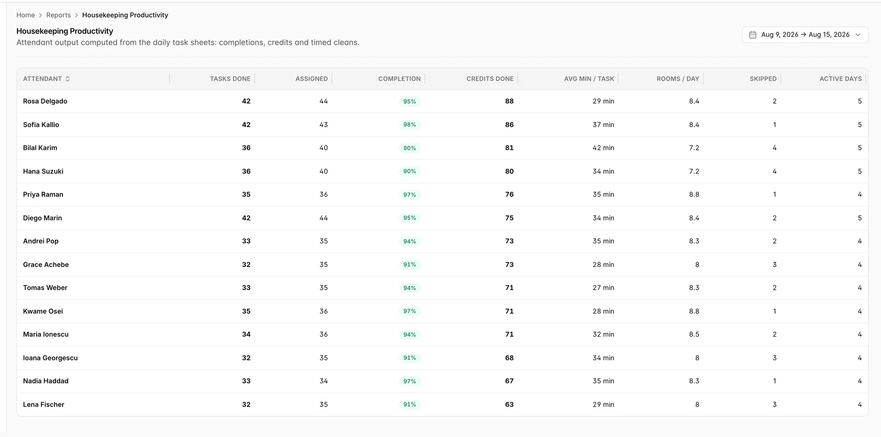Click the Skipped column header
Viewport: 881px width, 437px height.
[x=763, y=79]
